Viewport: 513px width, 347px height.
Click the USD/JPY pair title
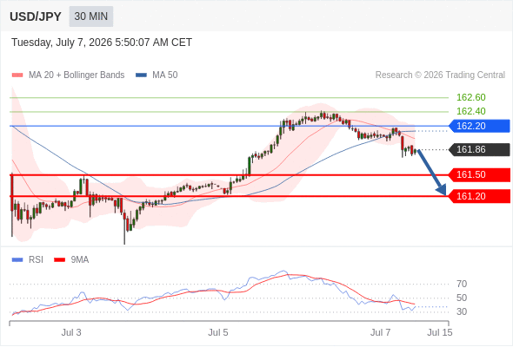(x=36, y=16)
